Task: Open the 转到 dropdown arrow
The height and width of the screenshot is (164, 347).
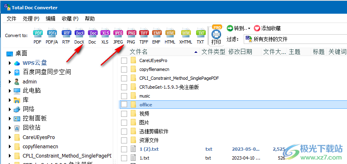Action: (249, 29)
